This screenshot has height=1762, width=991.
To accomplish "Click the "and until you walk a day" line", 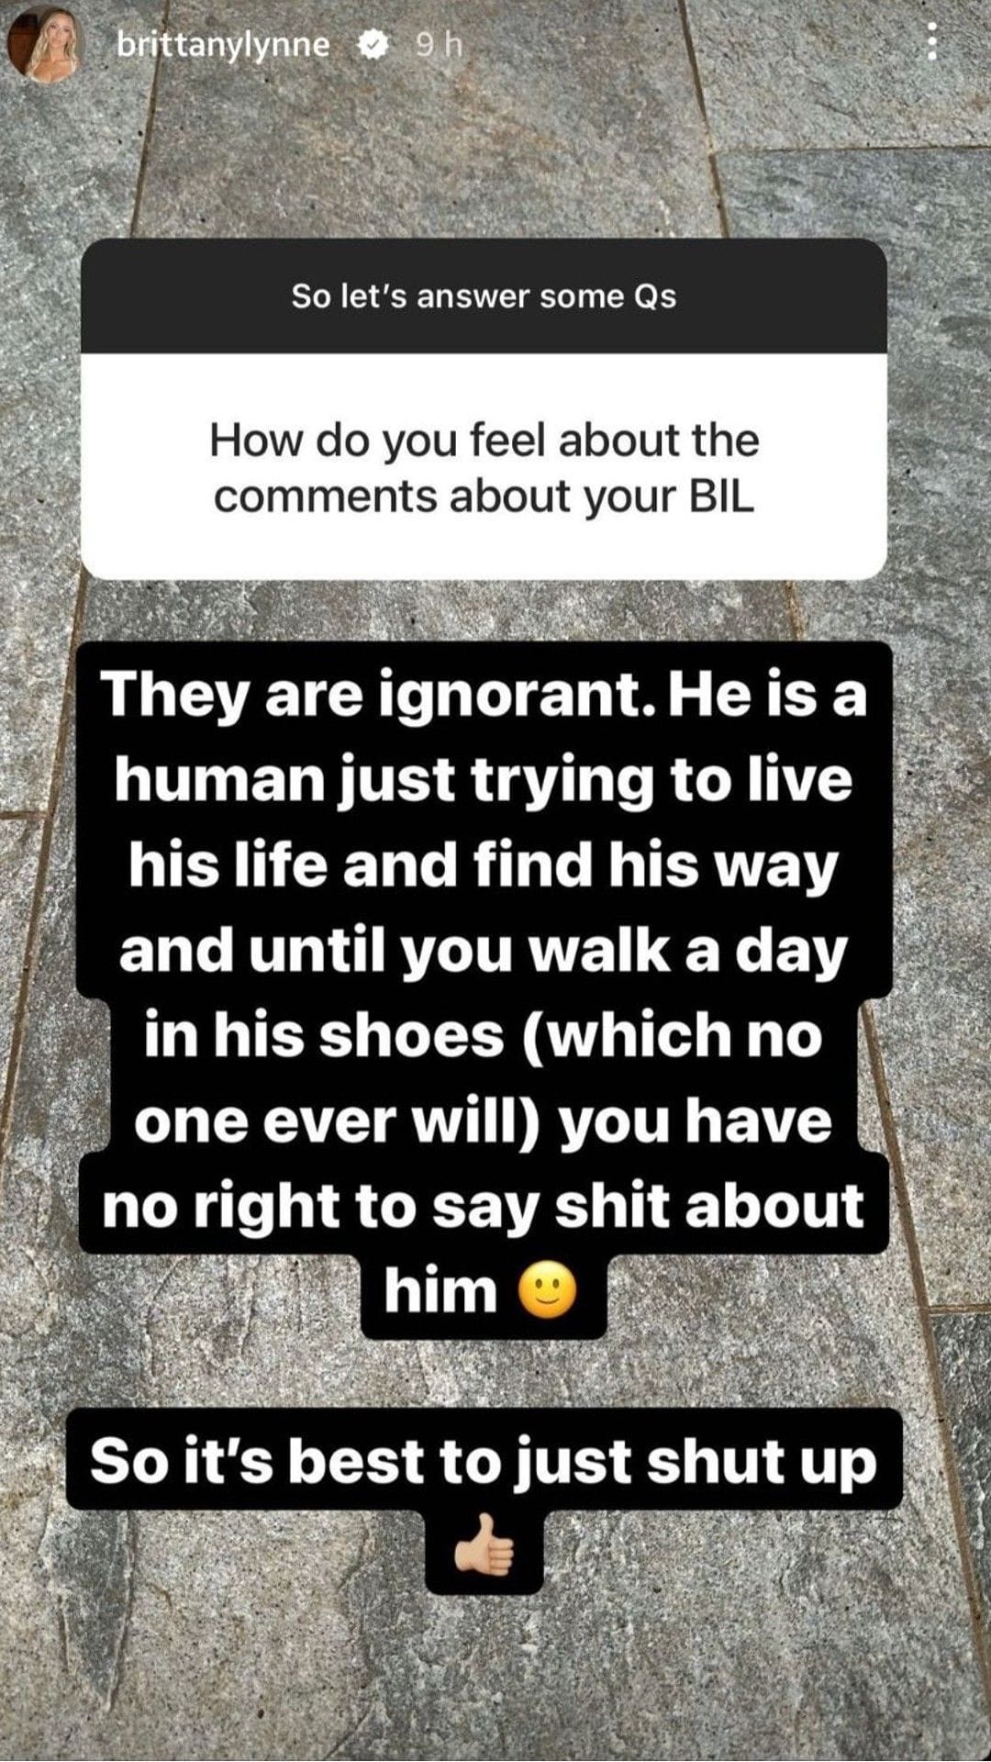I will (484, 951).
